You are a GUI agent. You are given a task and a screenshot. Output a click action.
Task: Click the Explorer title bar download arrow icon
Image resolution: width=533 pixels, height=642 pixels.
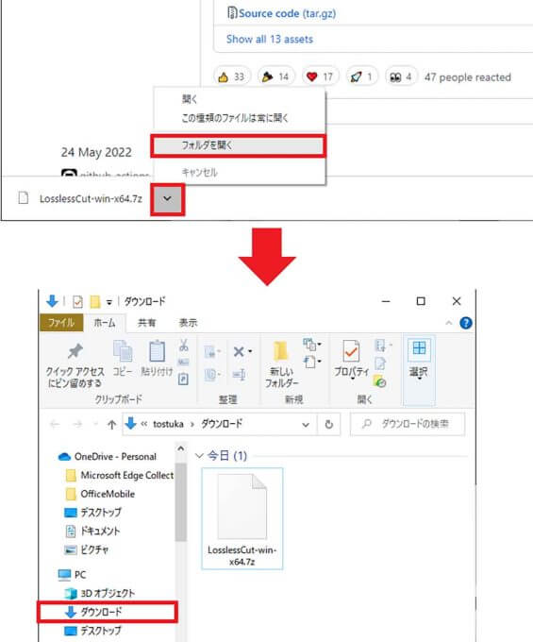(52, 301)
